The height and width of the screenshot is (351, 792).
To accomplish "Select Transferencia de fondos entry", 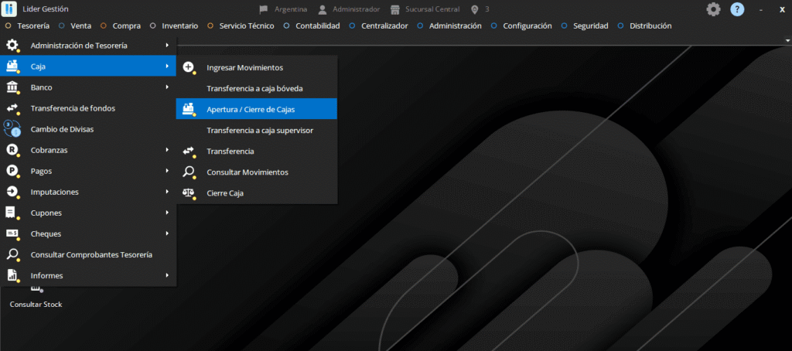I will tap(73, 108).
